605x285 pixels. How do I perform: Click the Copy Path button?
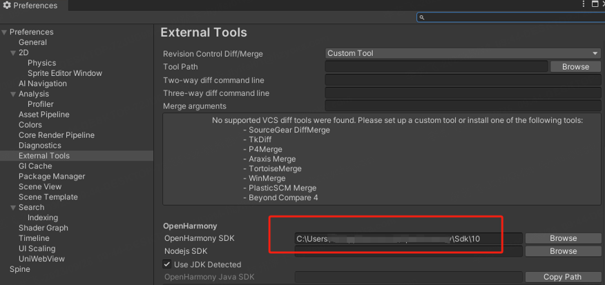click(563, 277)
